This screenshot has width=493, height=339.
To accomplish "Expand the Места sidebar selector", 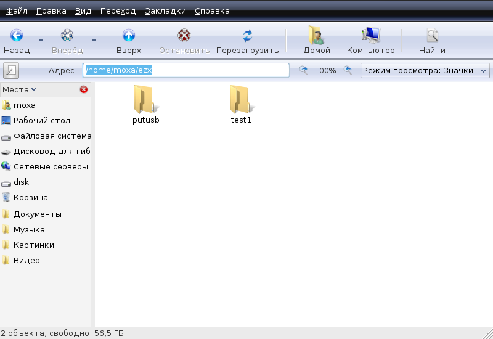I will pos(19,89).
